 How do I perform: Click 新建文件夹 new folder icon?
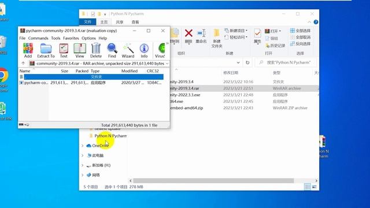(217, 38)
